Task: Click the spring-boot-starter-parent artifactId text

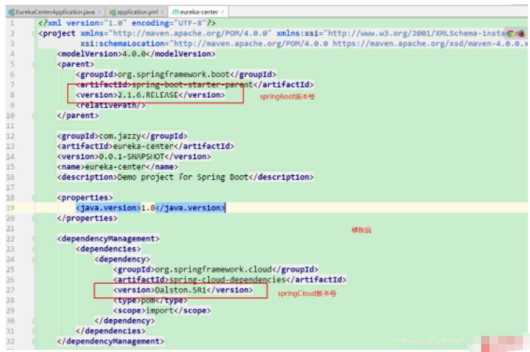Action: click(192, 85)
